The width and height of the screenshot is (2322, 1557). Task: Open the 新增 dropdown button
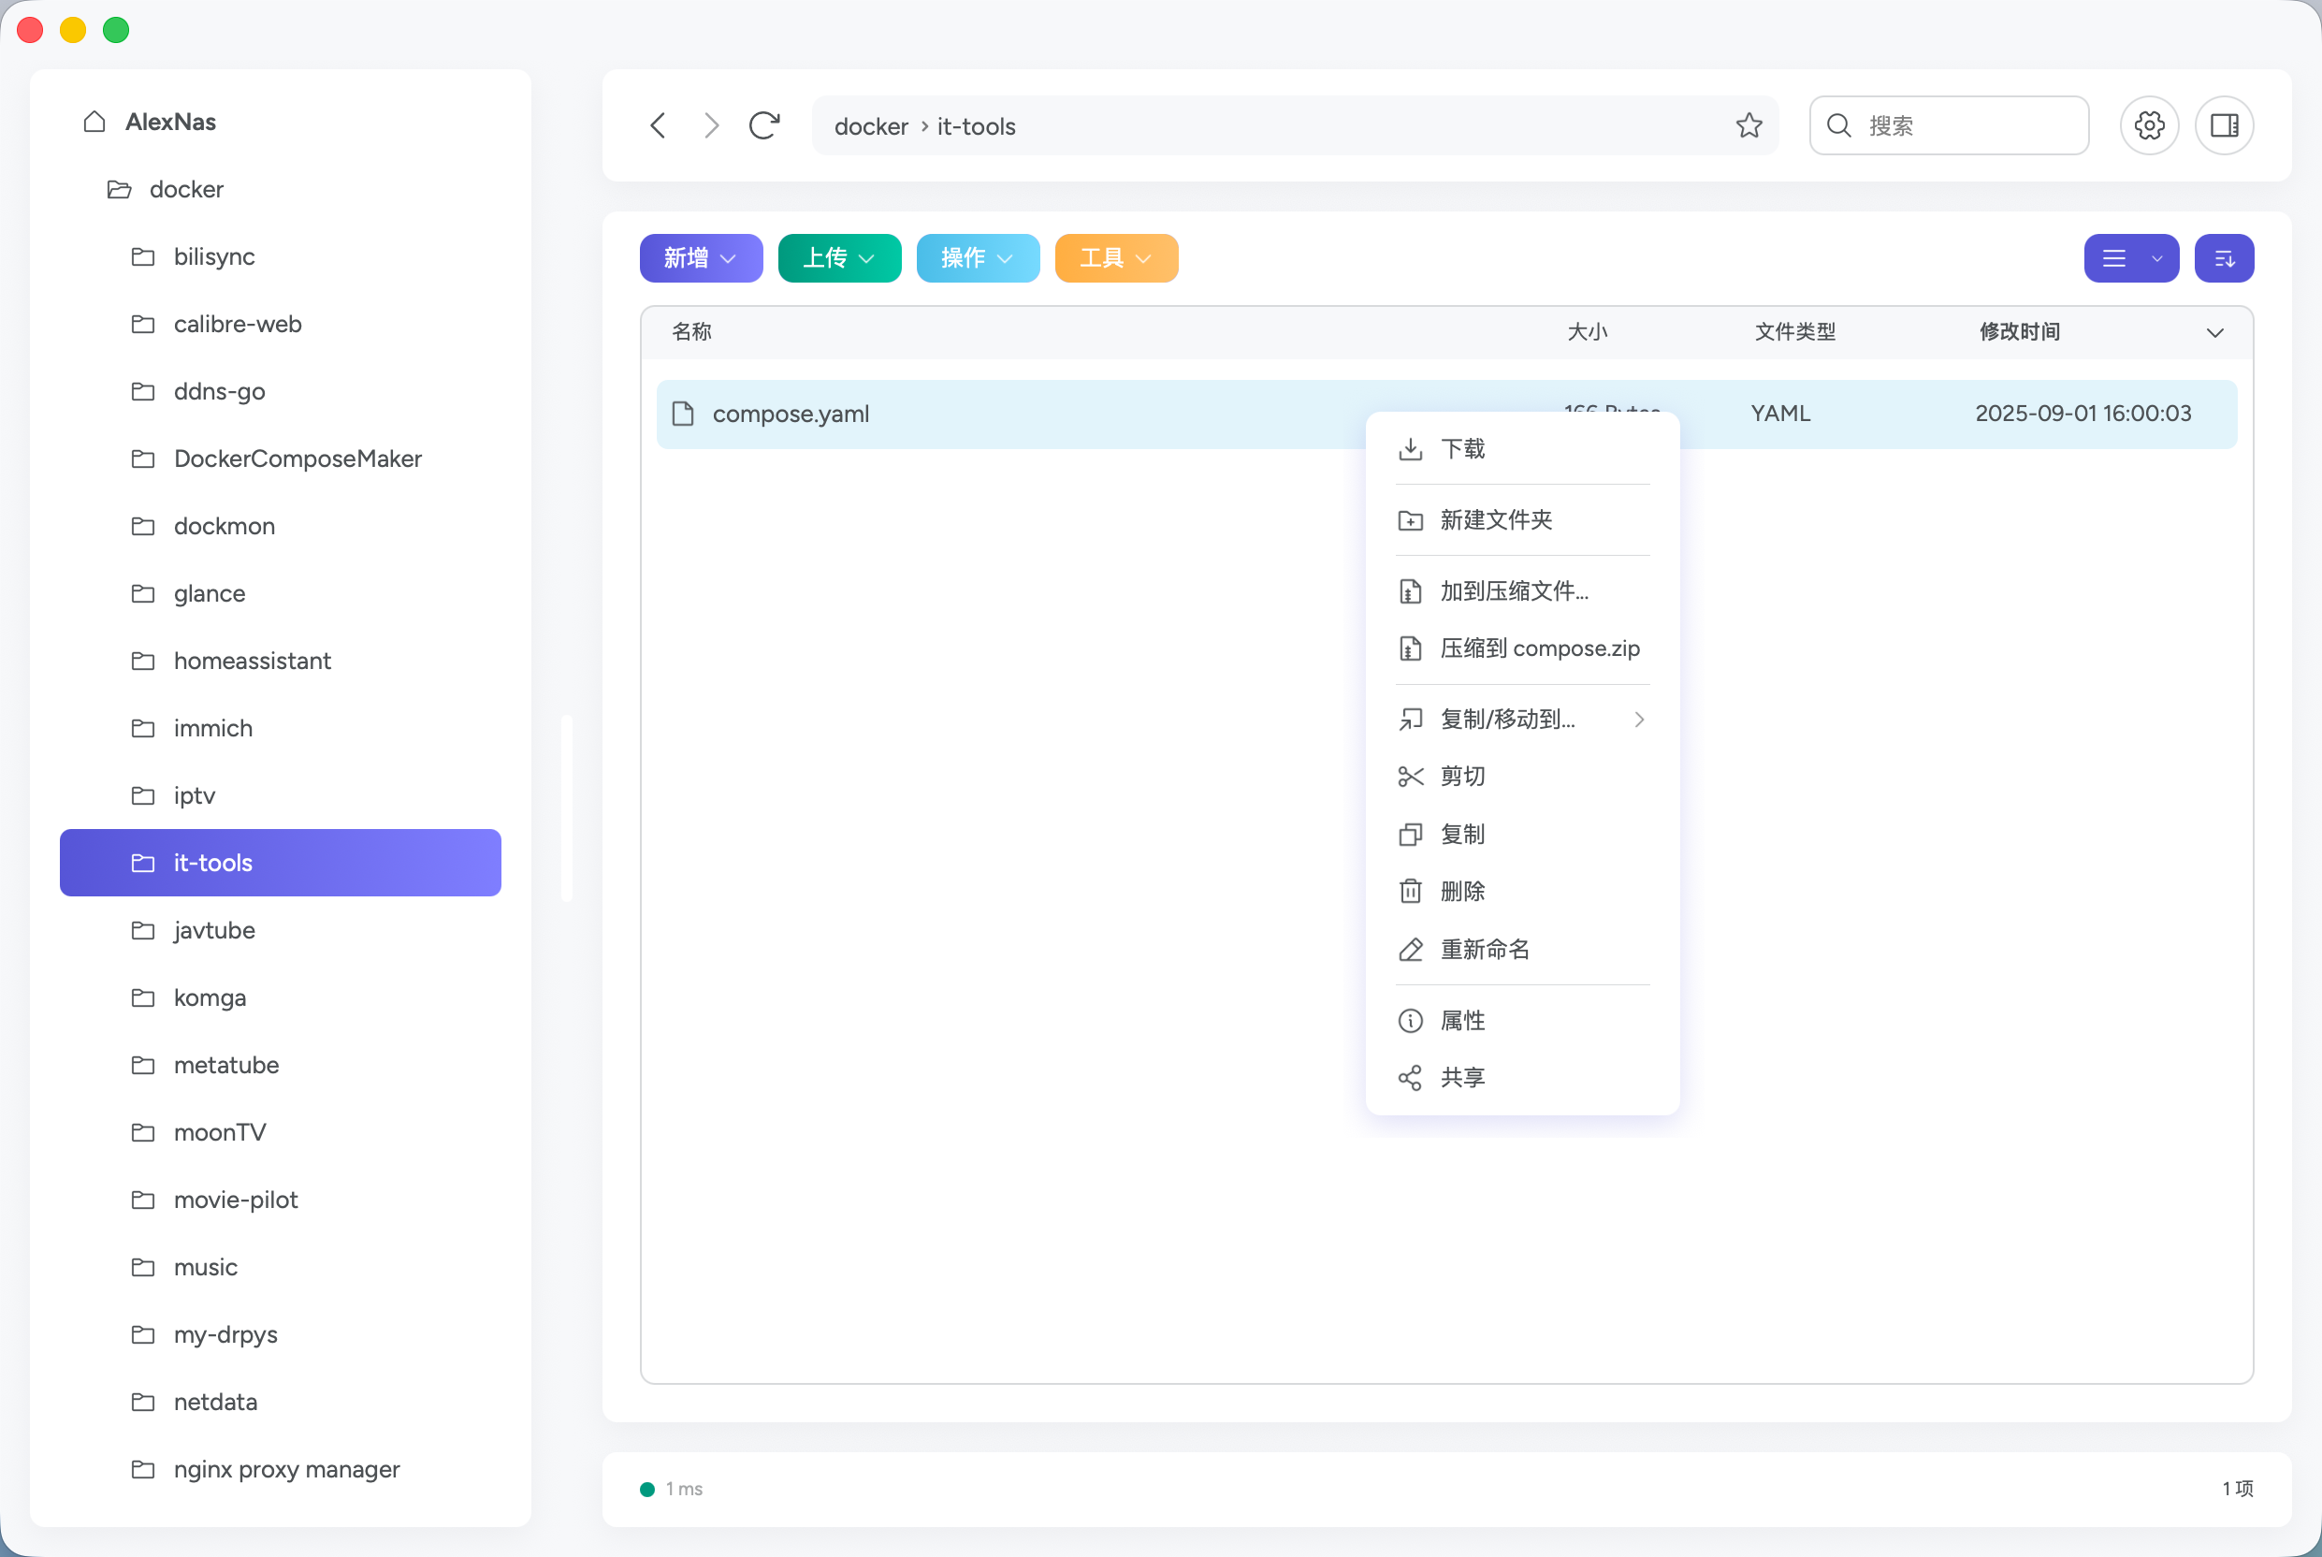point(701,259)
